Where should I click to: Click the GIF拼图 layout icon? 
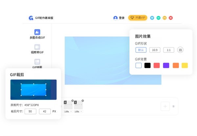(37, 62)
